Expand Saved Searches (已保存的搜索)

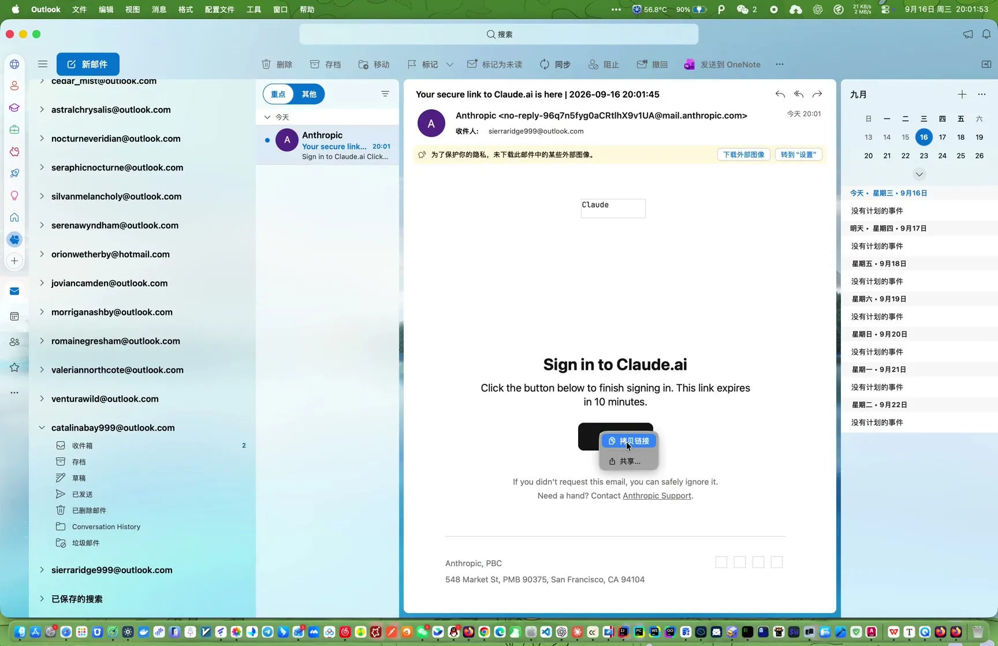[x=42, y=599]
